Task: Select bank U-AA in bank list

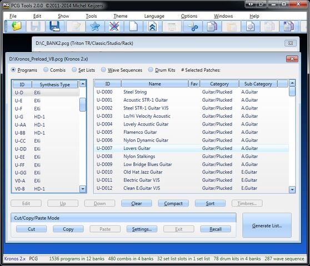Action: [46, 125]
